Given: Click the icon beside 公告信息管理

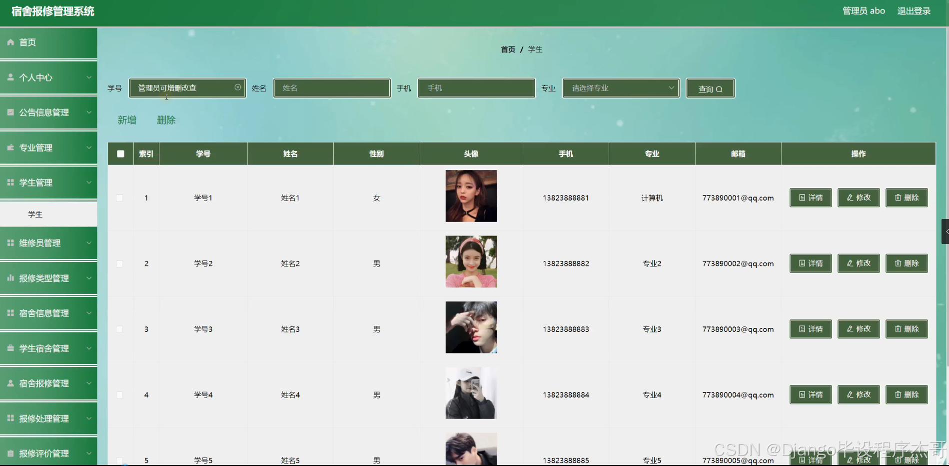Looking at the screenshot, I should pyautogui.click(x=10, y=112).
